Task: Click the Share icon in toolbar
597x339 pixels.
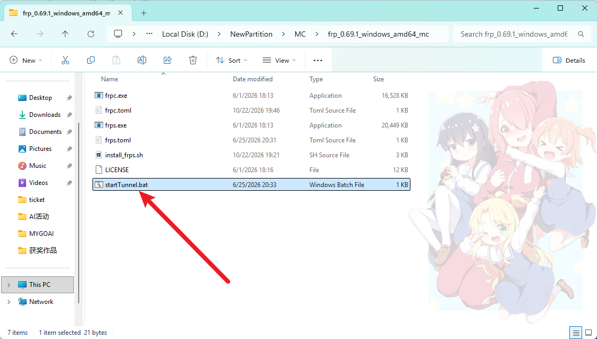Action: coord(167,60)
